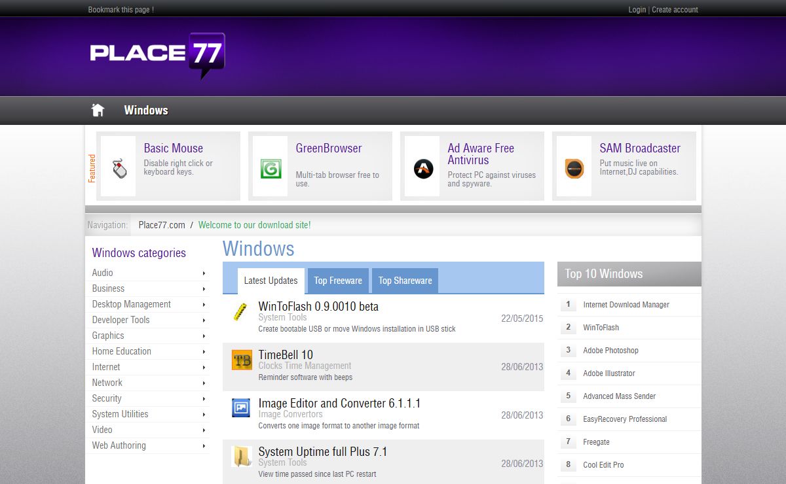Click Image Convertors category text

pos(290,414)
